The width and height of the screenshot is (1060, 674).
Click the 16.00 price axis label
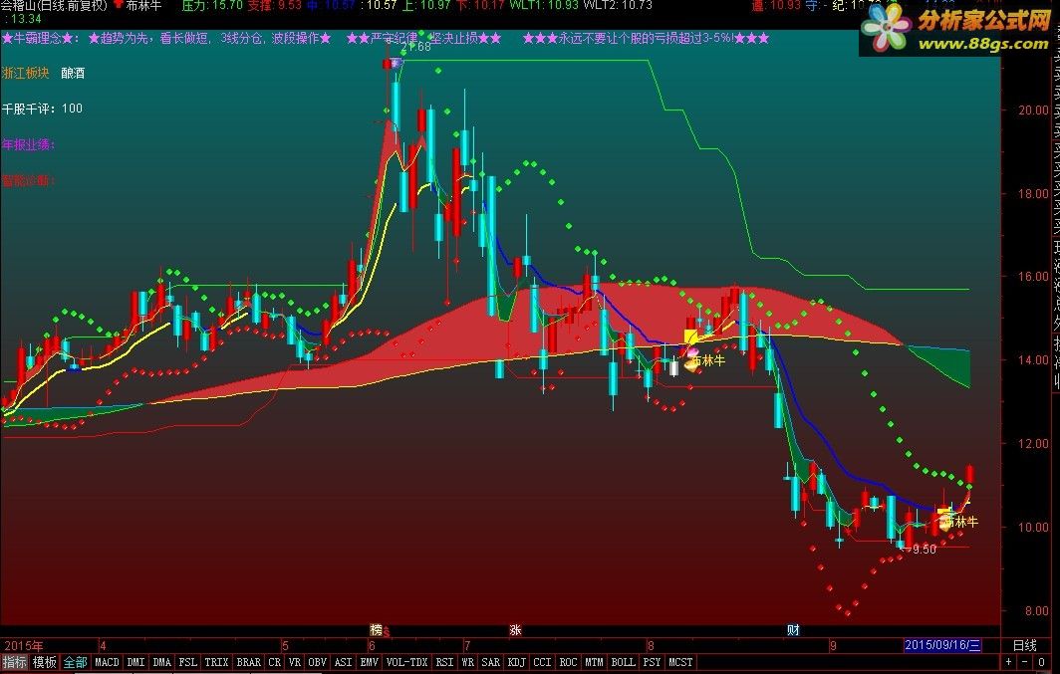pos(1032,276)
